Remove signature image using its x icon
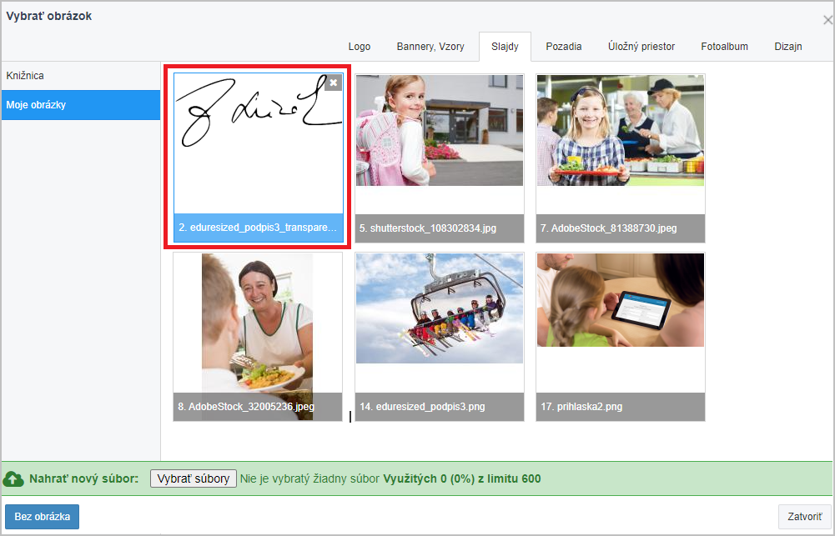Image resolution: width=835 pixels, height=536 pixels. click(334, 83)
